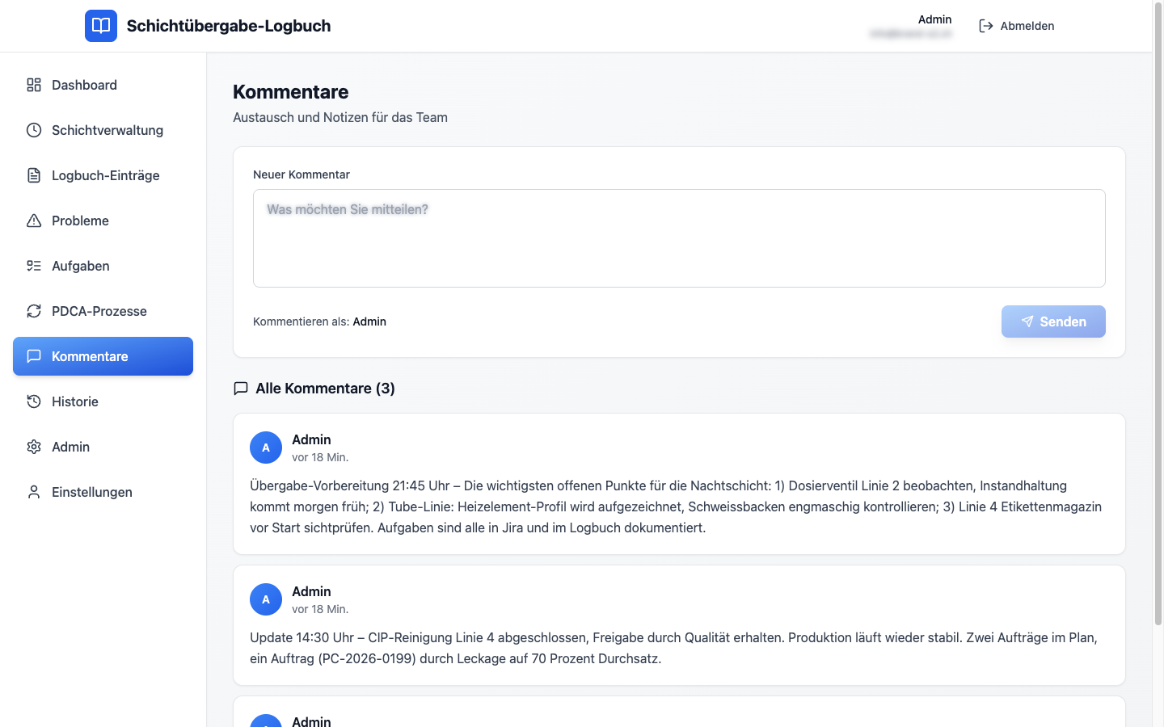Click the page's vertical scrollbar thumb
This screenshot has width=1164, height=727.
click(x=1158, y=323)
